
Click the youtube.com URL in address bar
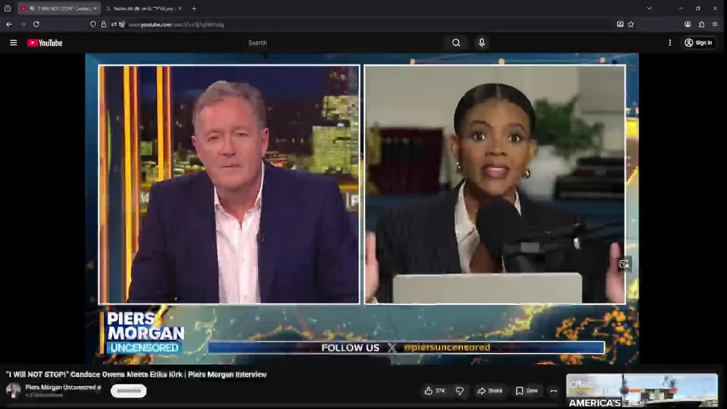(x=176, y=25)
